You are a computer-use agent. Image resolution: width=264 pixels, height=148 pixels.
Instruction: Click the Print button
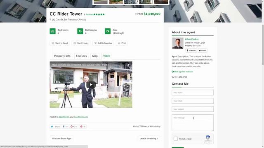tap(122, 43)
